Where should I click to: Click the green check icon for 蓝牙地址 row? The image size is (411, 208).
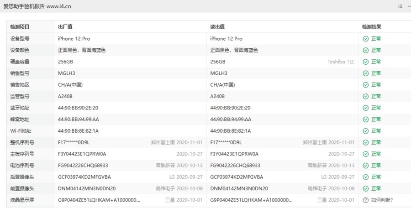(366, 108)
